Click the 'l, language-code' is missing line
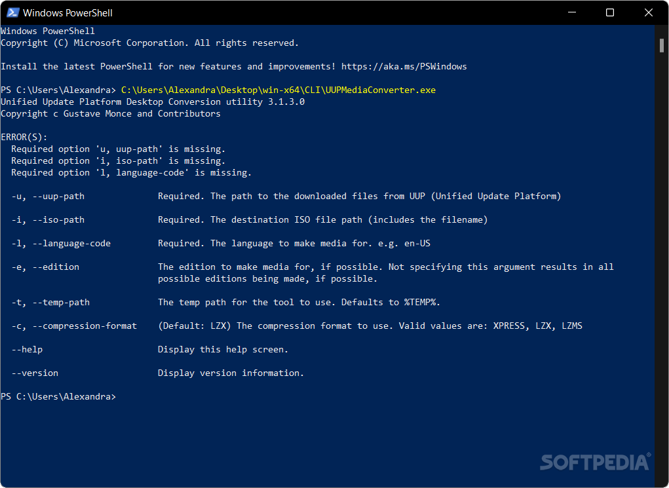The width and height of the screenshot is (669, 488). coord(132,173)
